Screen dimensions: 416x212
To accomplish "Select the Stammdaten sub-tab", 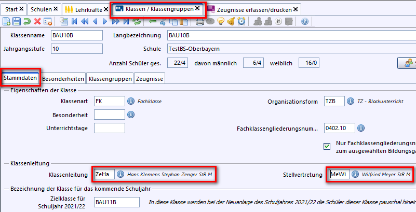I will [20, 78].
